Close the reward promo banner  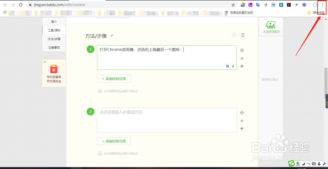(x=45, y=62)
